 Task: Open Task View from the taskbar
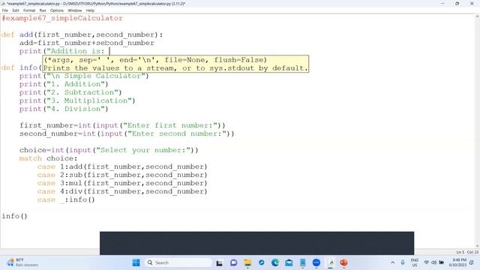pyautogui.click(x=219, y=262)
